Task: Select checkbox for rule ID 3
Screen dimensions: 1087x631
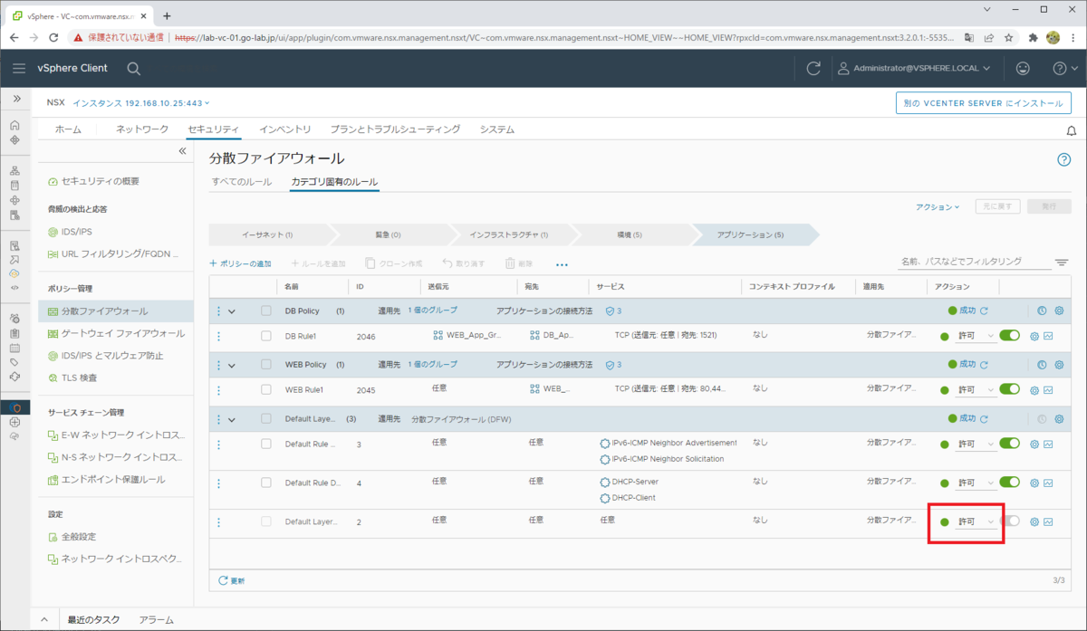Action: click(266, 444)
